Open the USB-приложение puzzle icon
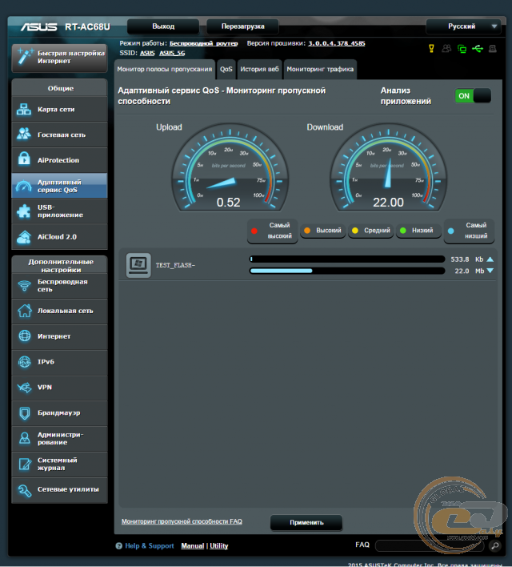The image size is (512, 567). tap(24, 211)
